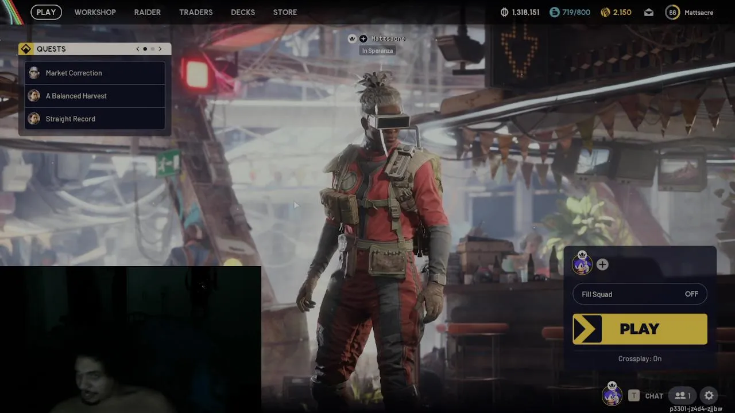Screen dimensions: 735x413
Task: Open the social friends list button
Action: 683,395
